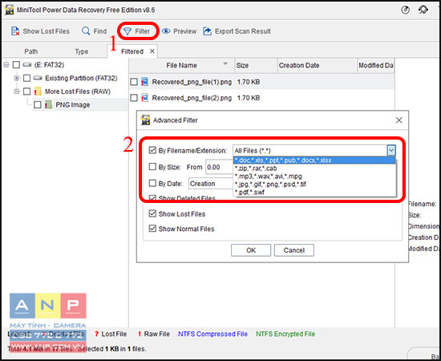Tick the checkbox for Recovered_png_file(2).png
Image resolution: width=441 pixels, height=361 pixels.
click(x=134, y=98)
